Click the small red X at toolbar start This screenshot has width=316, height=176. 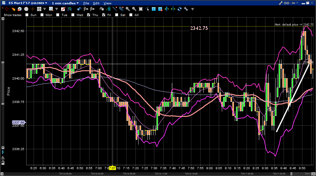pyautogui.click(x=2, y=8)
